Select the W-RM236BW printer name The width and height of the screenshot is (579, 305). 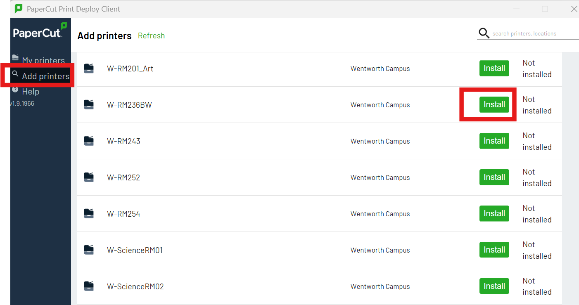point(129,105)
